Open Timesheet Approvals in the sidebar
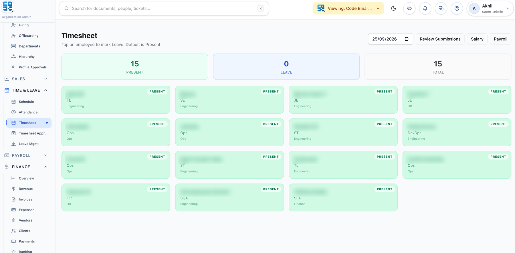The height and width of the screenshot is (253, 515). click(x=29, y=133)
